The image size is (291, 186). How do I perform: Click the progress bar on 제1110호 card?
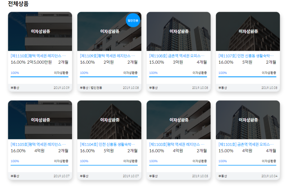pyautogui.click(x=40, y=77)
